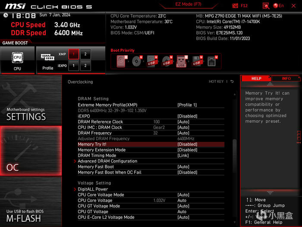Change Memory Try It! Disabled value
This screenshot has width=302, height=227.
[187, 144]
